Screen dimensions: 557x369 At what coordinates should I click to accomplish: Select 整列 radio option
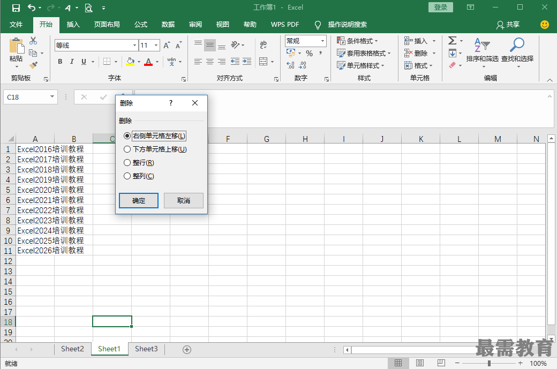tap(127, 176)
